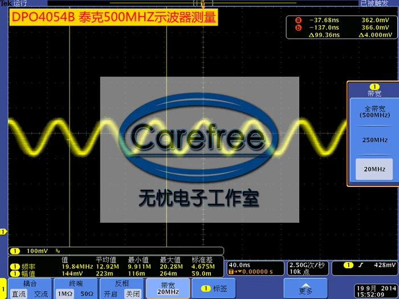Click the rising edge trigger slope icon
This screenshot has width=399, height=299.
pos(360,265)
